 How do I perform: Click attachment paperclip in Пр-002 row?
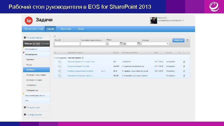184,67
